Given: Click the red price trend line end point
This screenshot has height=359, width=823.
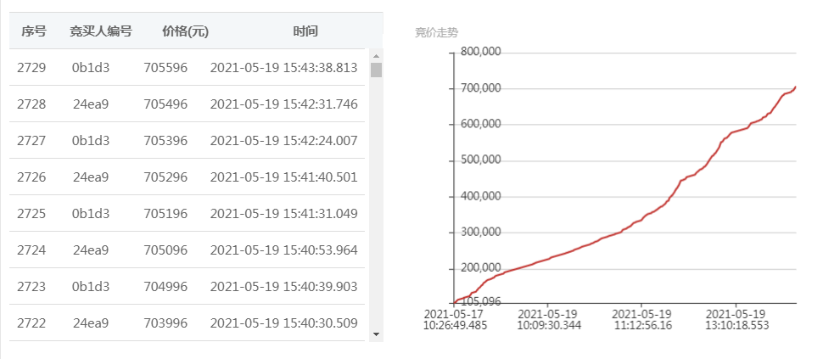Looking at the screenshot, I should coord(796,87).
